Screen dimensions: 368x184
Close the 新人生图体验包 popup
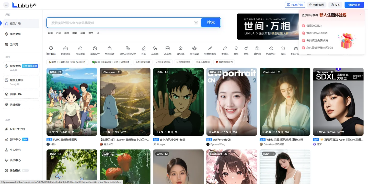(x=361, y=15)
